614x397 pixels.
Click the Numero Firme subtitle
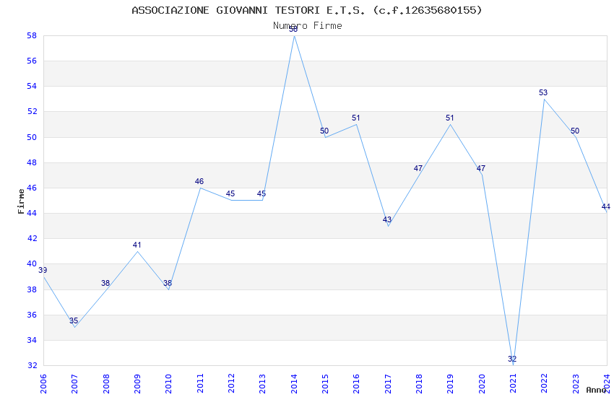coord(308,26)
